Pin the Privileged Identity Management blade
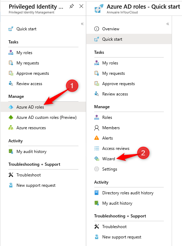The width and height of the screenshot is (182, 246). tap(72, 6)
